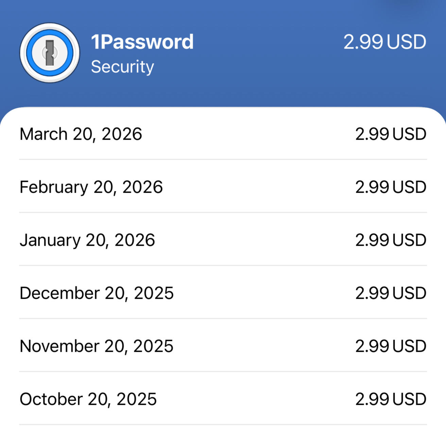Screen dimensions: 446x446
Task: Click the amount beside December 20, 2025
Action: (391, 293)
